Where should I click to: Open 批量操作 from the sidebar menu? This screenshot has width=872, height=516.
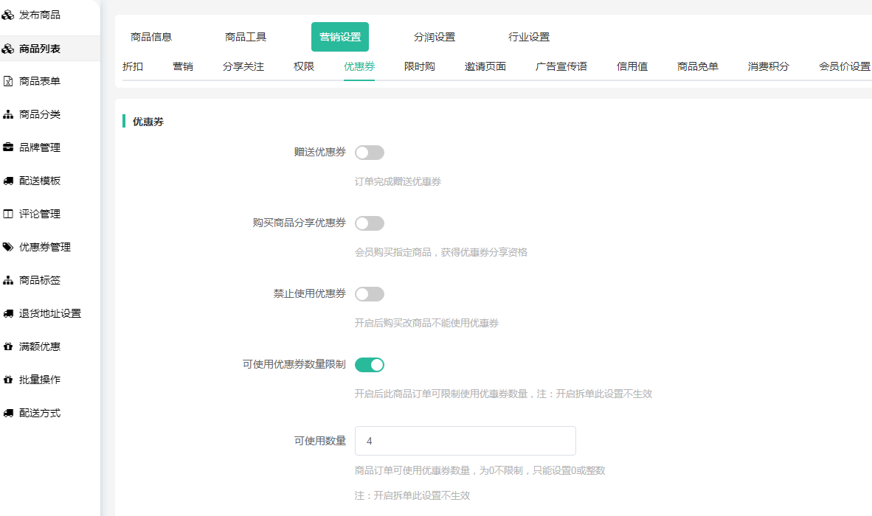pyautogui.click(x=40, y=380)
